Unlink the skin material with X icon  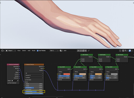(86, 51)
